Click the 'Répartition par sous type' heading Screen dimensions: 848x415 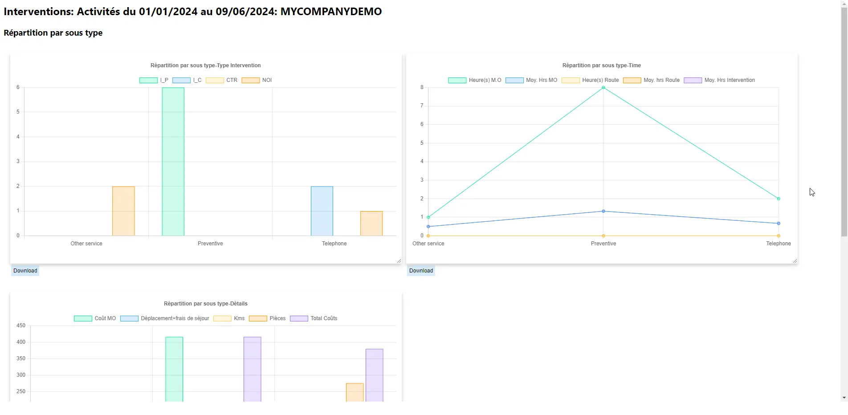[53, 33]
